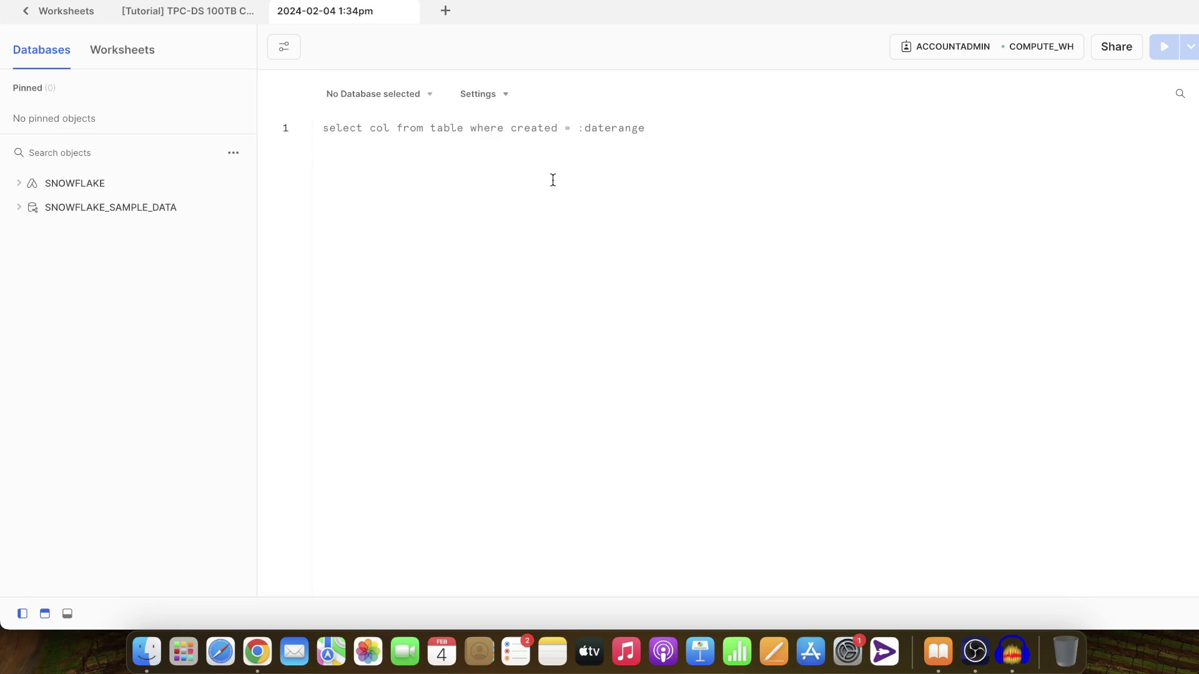Open the filter sliders icon button

pos(284,47)
